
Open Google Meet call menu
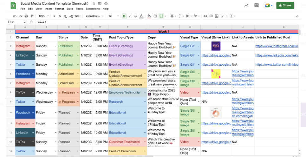click(269, 5)
